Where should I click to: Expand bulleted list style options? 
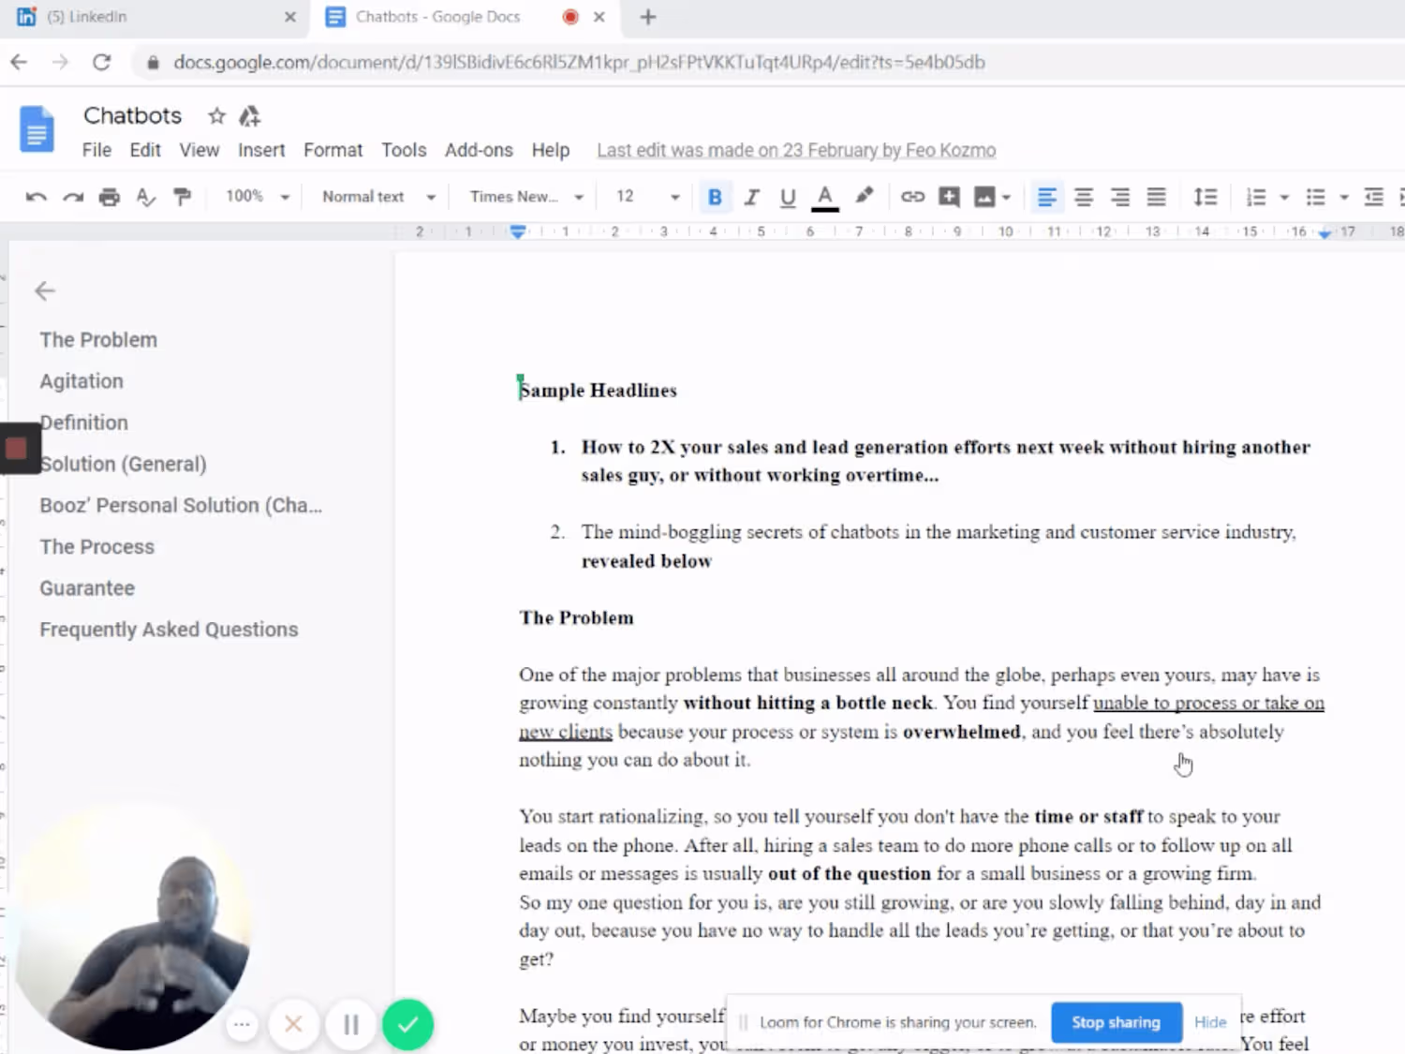click(x=1344, y=197)
